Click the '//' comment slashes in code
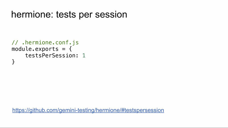 (15, 42)
